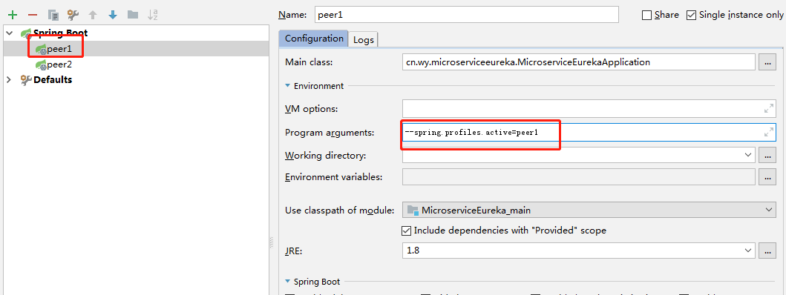Open Working directory dropdown
This screenshot has height=295, width=786.
point(748,155)
